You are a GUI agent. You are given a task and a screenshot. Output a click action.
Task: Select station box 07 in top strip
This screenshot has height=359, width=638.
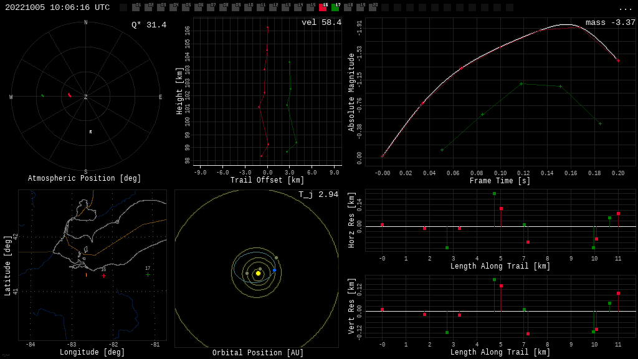(211, 7)
